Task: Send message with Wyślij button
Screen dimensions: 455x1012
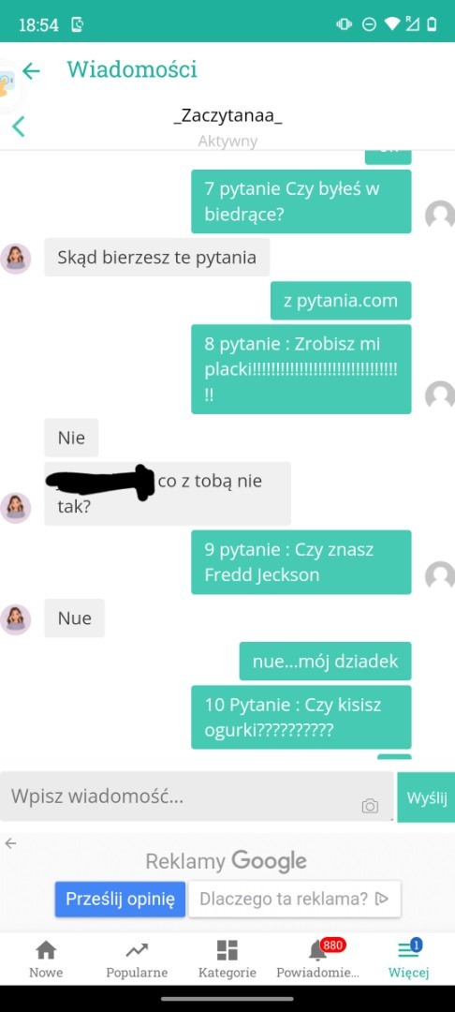Action: (426, 797)
